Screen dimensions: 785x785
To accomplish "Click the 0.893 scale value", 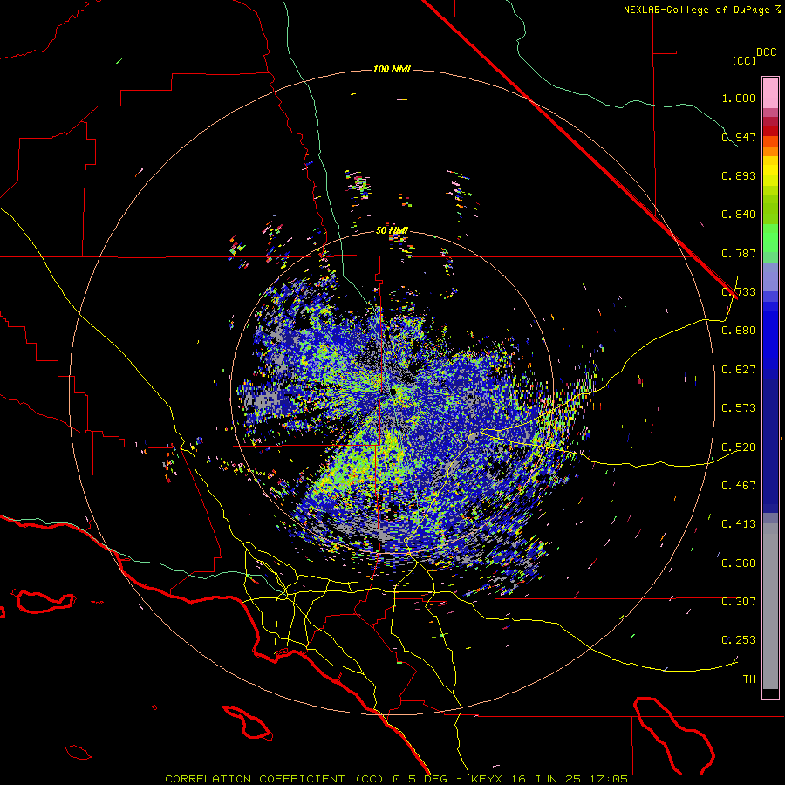I will [739, 175].
